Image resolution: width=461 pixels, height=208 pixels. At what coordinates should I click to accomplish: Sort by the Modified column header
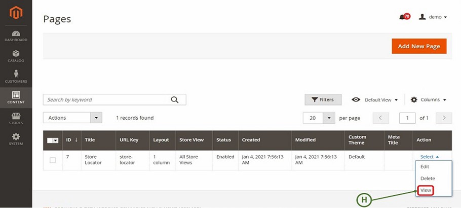(x=318, y=140)
